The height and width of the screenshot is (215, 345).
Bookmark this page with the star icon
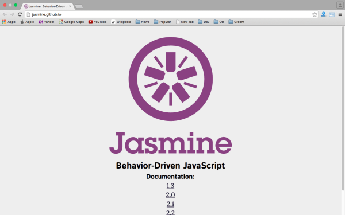(315, 14)
